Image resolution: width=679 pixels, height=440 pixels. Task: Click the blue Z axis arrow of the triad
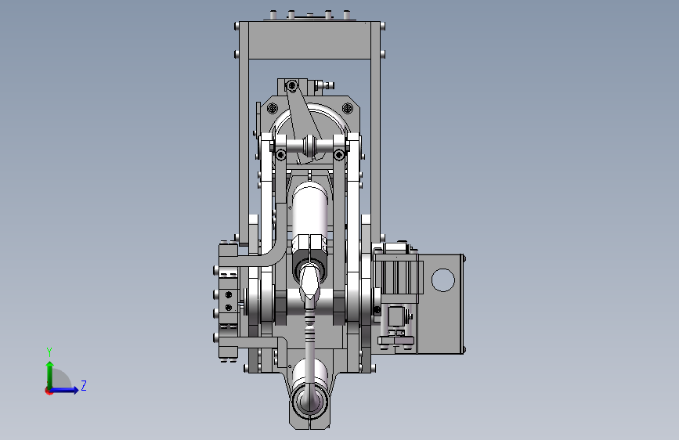[65, 390]
